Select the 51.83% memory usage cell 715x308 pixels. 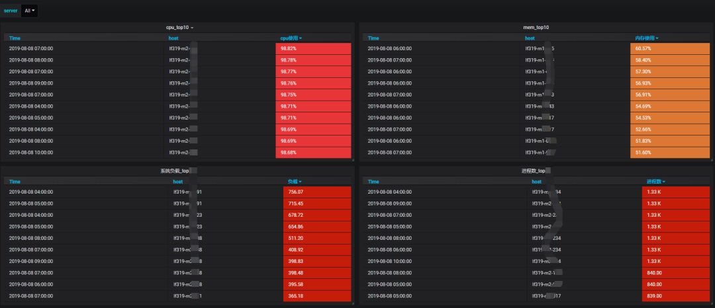pos(670,141)
